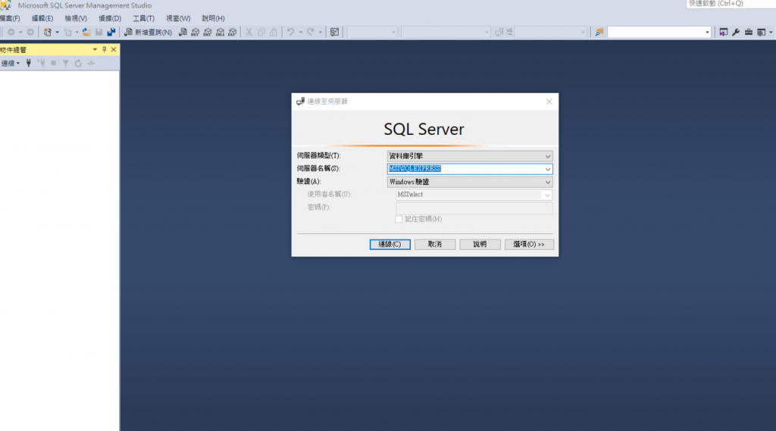Open the 連線 dropdown in Object Explorer
The height and width of the screenshot is (431, 776).
[x=11, y=64]
